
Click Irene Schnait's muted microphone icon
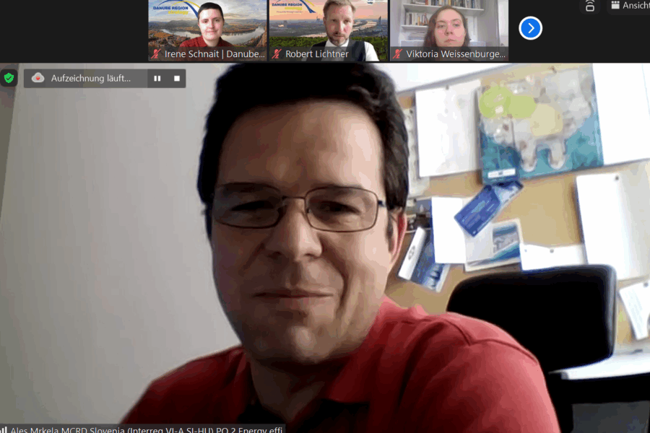(155, 54)
